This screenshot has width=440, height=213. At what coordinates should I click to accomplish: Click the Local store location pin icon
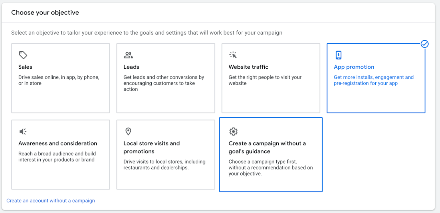coord(128,131)
